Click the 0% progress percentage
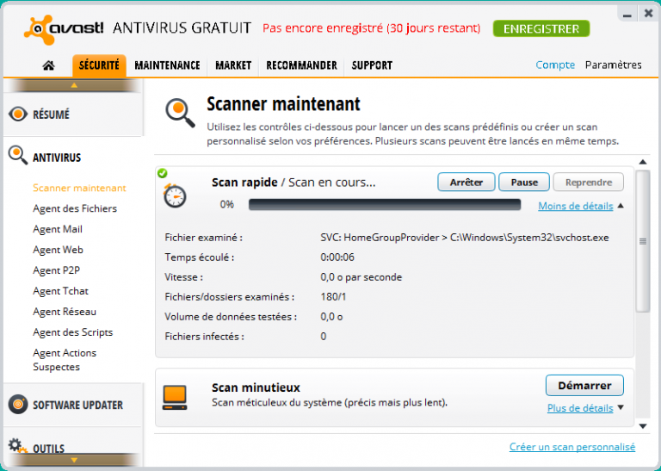The width and height of the screenshot is (661, 471). 227,205
